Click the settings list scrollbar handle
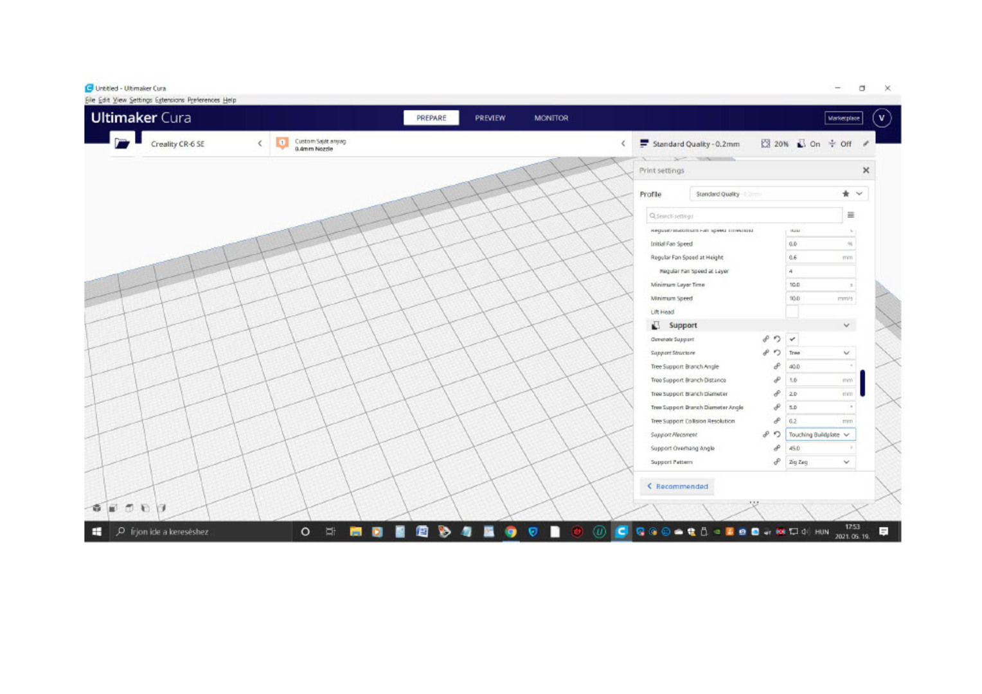Image resolution: width=982 pixels, height=694 pixels. [x=862, y=383]
